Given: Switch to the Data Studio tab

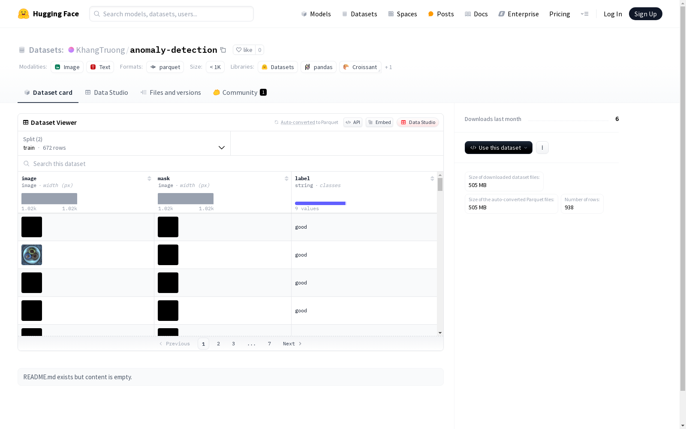Looking at the screenshot, I should (107, 92).
